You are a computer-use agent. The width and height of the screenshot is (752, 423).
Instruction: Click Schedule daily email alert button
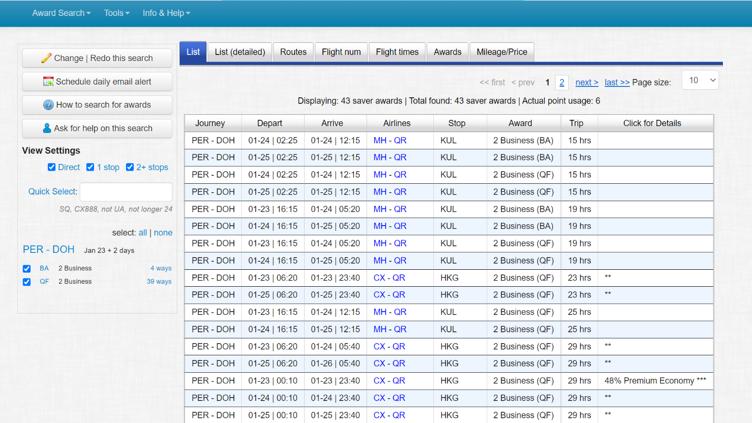(x=97, y=81)
